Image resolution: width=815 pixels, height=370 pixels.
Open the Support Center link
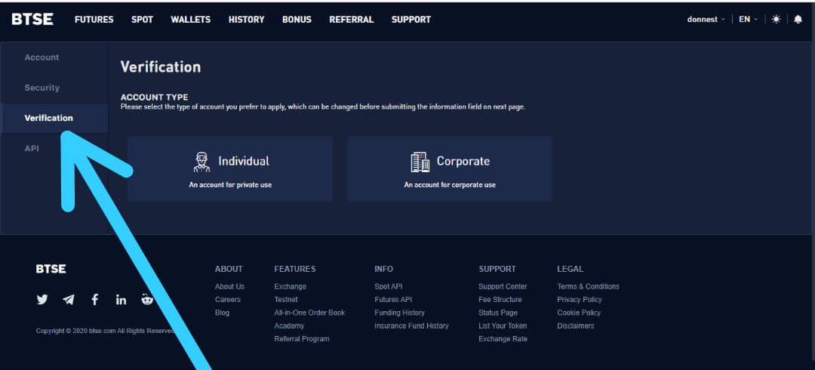[503, 286]
